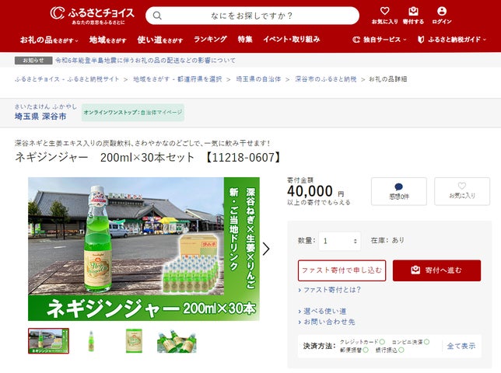The height and width of the screenshot is (373, 501).
Task: Click the ふるさとチョイス logo
Action: pyautogui.click(x=93, y=16)
